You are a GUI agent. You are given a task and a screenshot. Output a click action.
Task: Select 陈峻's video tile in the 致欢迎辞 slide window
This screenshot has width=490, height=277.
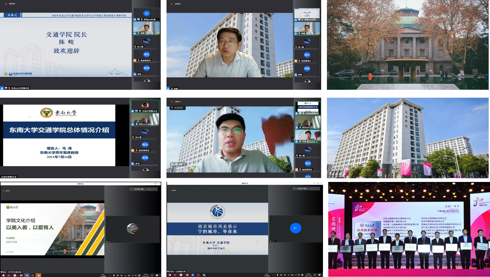pyautogui.click(x=146, y=28)
